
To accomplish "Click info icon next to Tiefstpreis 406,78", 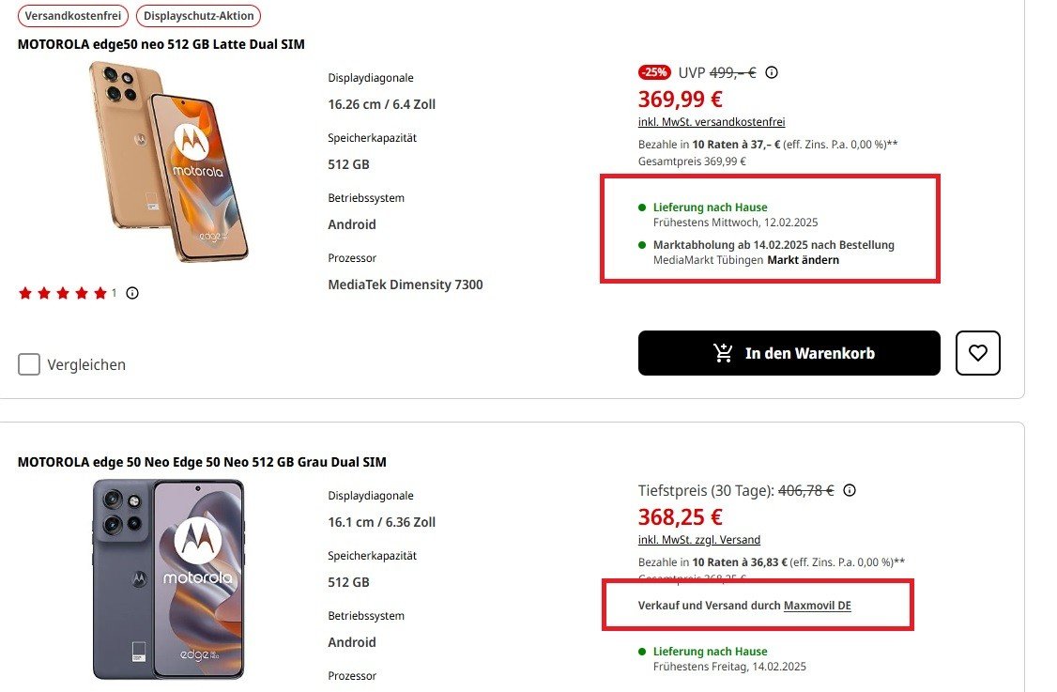I will tap(850, 490).
